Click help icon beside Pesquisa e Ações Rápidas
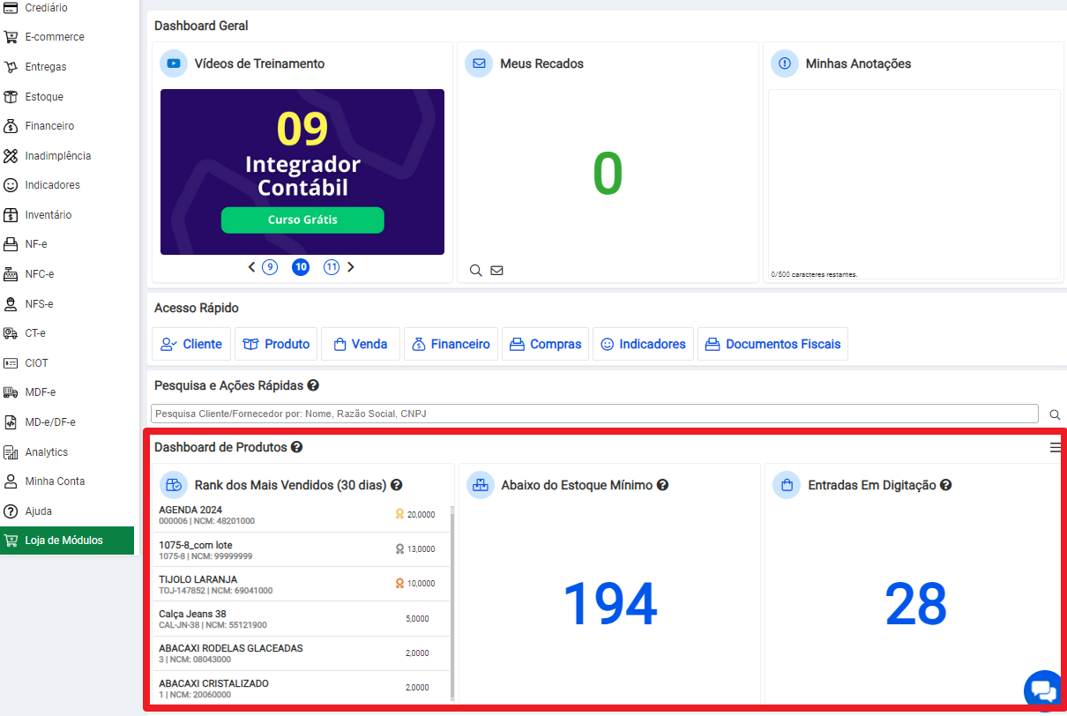Viewport: 1067px width, 716px height. (313, 385)
